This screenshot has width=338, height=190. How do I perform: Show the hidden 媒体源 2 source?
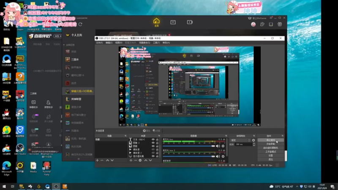click(153, 153)
